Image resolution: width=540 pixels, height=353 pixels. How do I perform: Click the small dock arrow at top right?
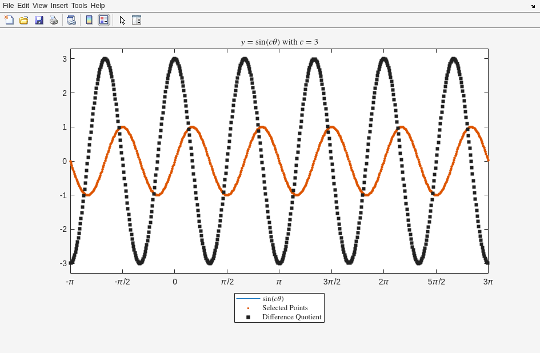pyautogui.click(x=533, y=6)
